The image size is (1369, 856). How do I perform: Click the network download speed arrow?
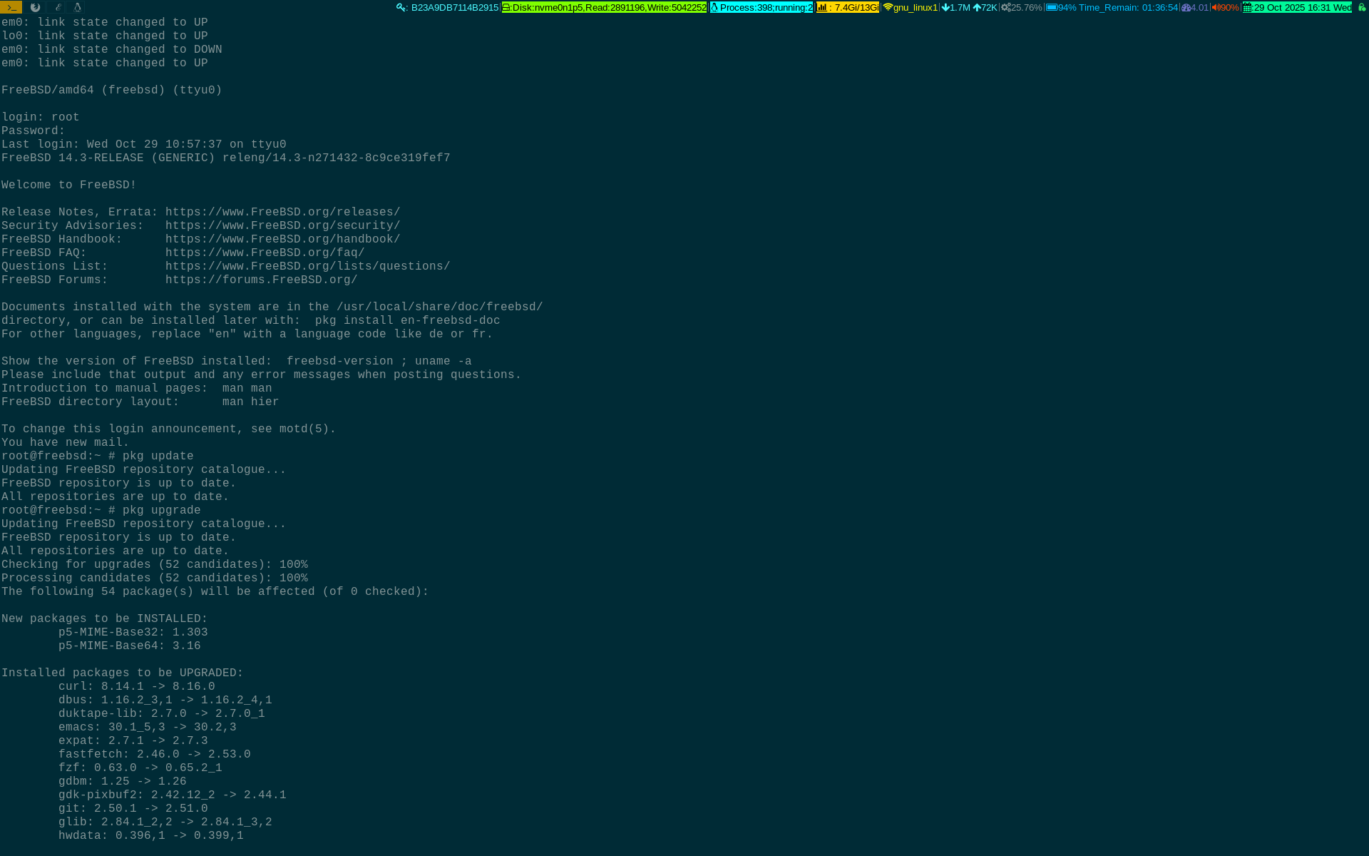(x=946, y=8)
